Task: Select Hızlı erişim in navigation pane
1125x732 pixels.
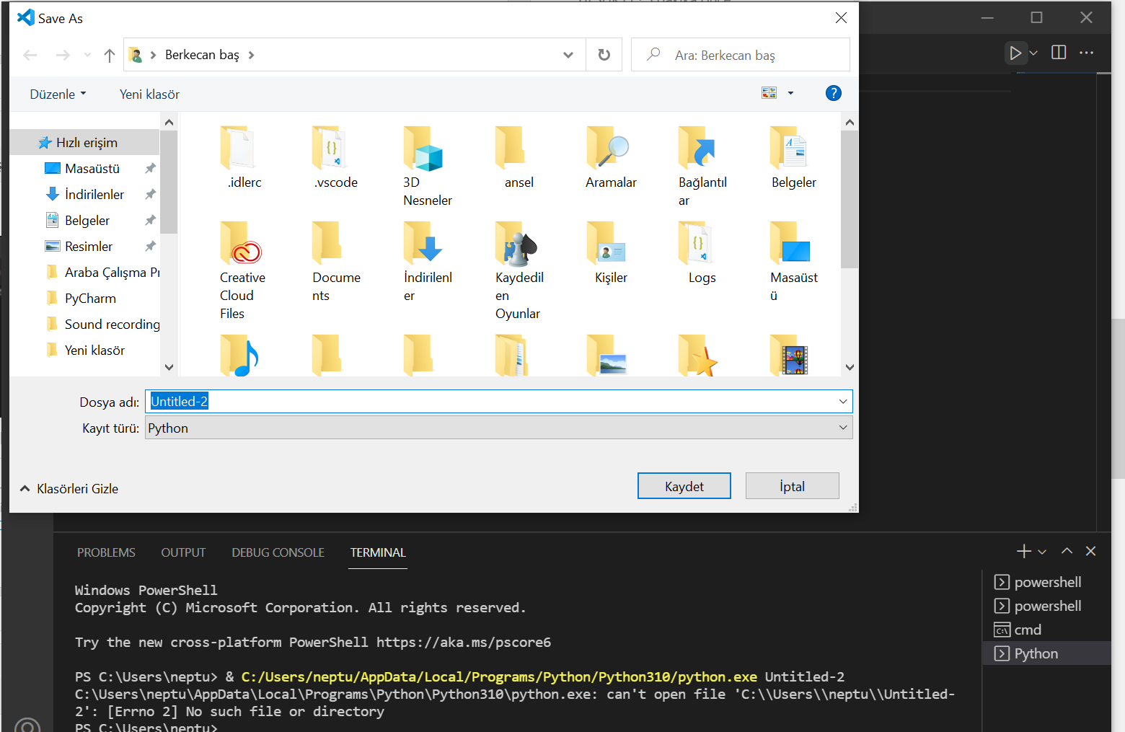Action: (x=85, y=143)
